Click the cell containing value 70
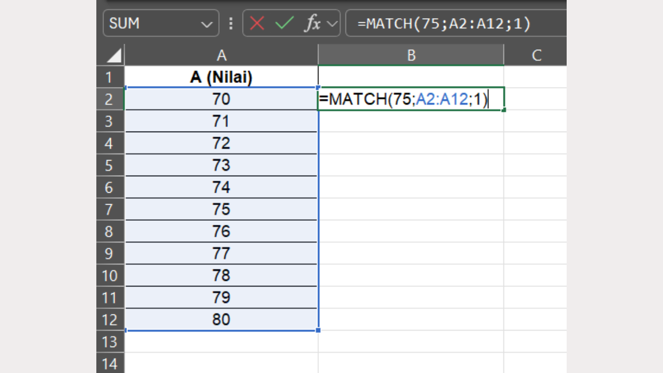Viewport: 663px width, 373px height. click(x=221, y=99)
